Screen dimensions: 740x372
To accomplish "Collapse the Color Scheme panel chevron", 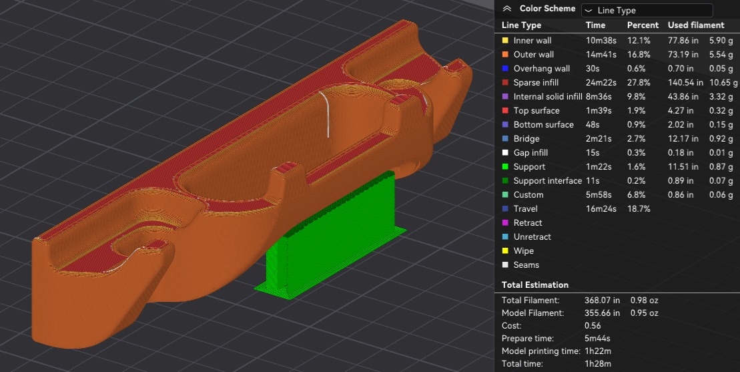I will [x=507, y=9].
